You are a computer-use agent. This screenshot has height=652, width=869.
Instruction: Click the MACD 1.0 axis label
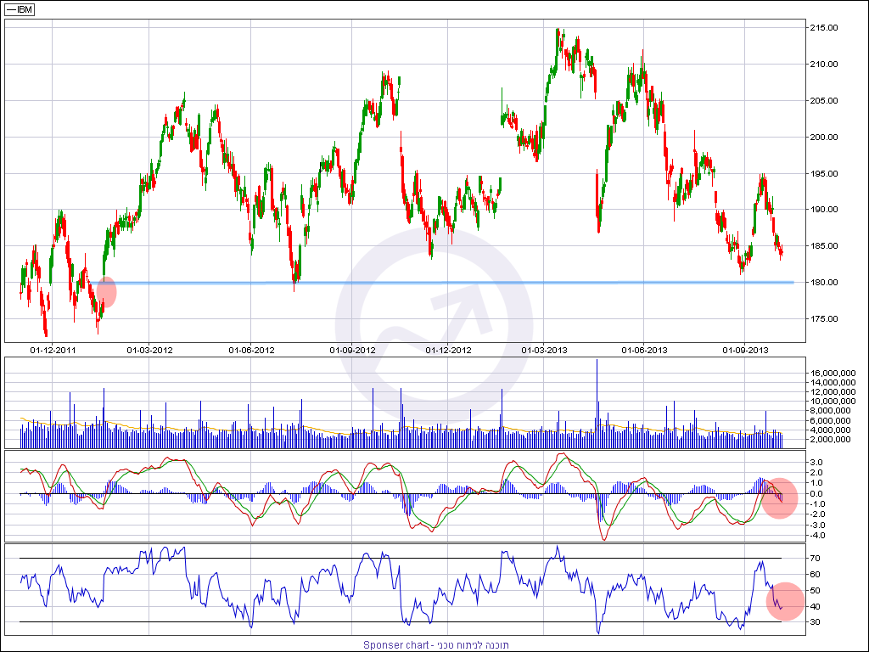pos(817,483)
